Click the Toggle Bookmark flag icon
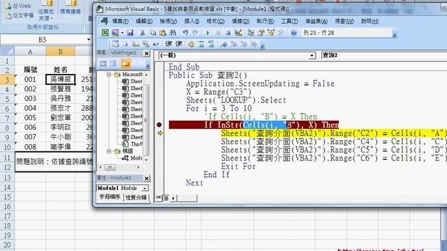The image size is (447, 251). [223, 44]
